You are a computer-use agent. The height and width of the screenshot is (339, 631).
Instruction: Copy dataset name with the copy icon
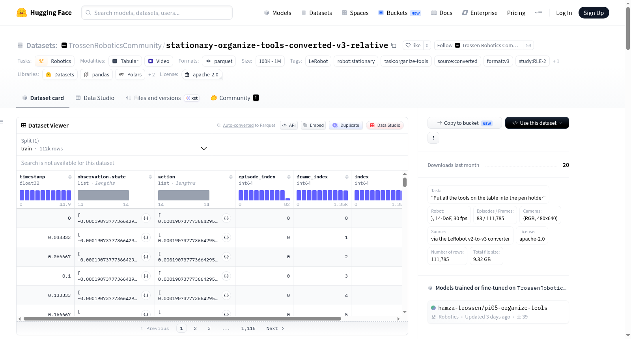coord(394,45)
